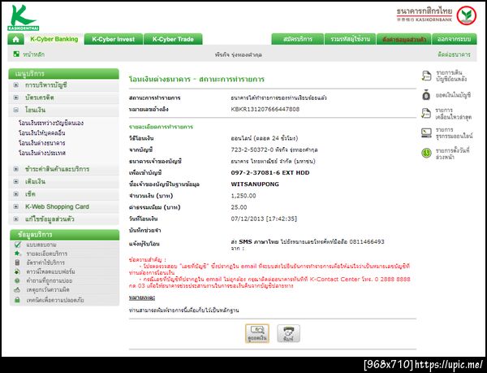Click the ยอดเงินในบัญชี text link
The height and width of the screenshot is (373, 487).
(453, 95)
